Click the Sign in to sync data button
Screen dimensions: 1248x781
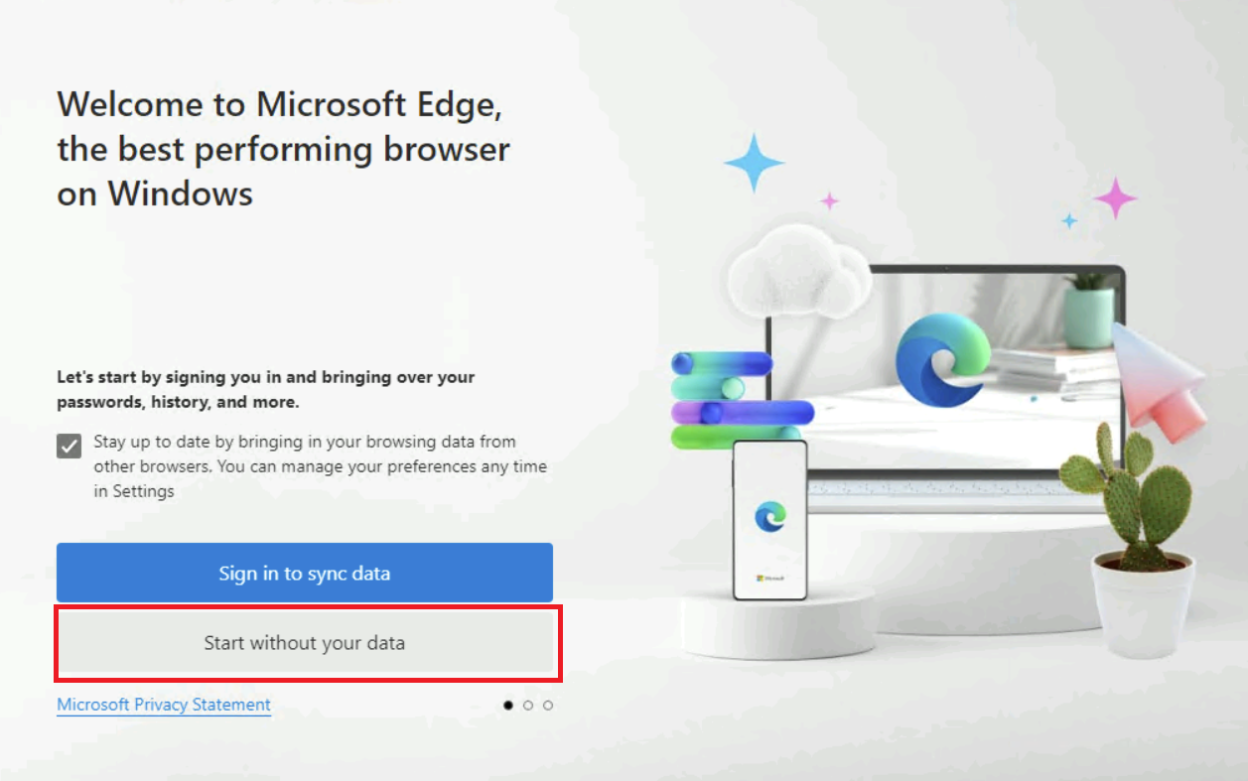(x=304, y=573)
